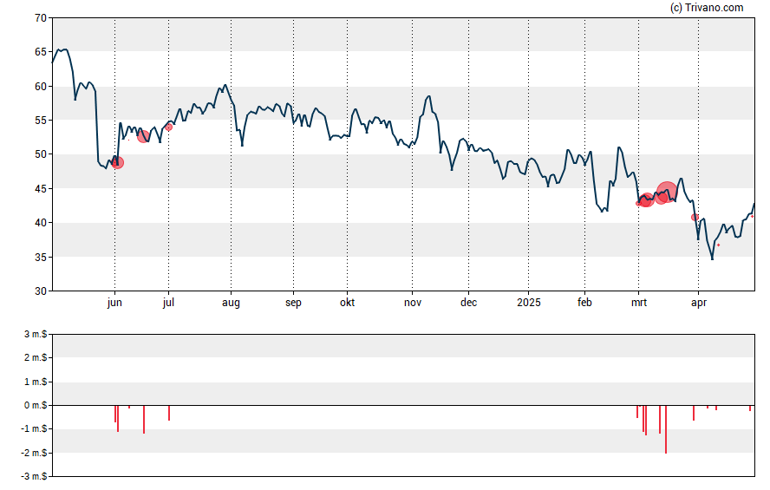
Task: Click the red bubble just before the apr gridline
Action: pos(695,217)
